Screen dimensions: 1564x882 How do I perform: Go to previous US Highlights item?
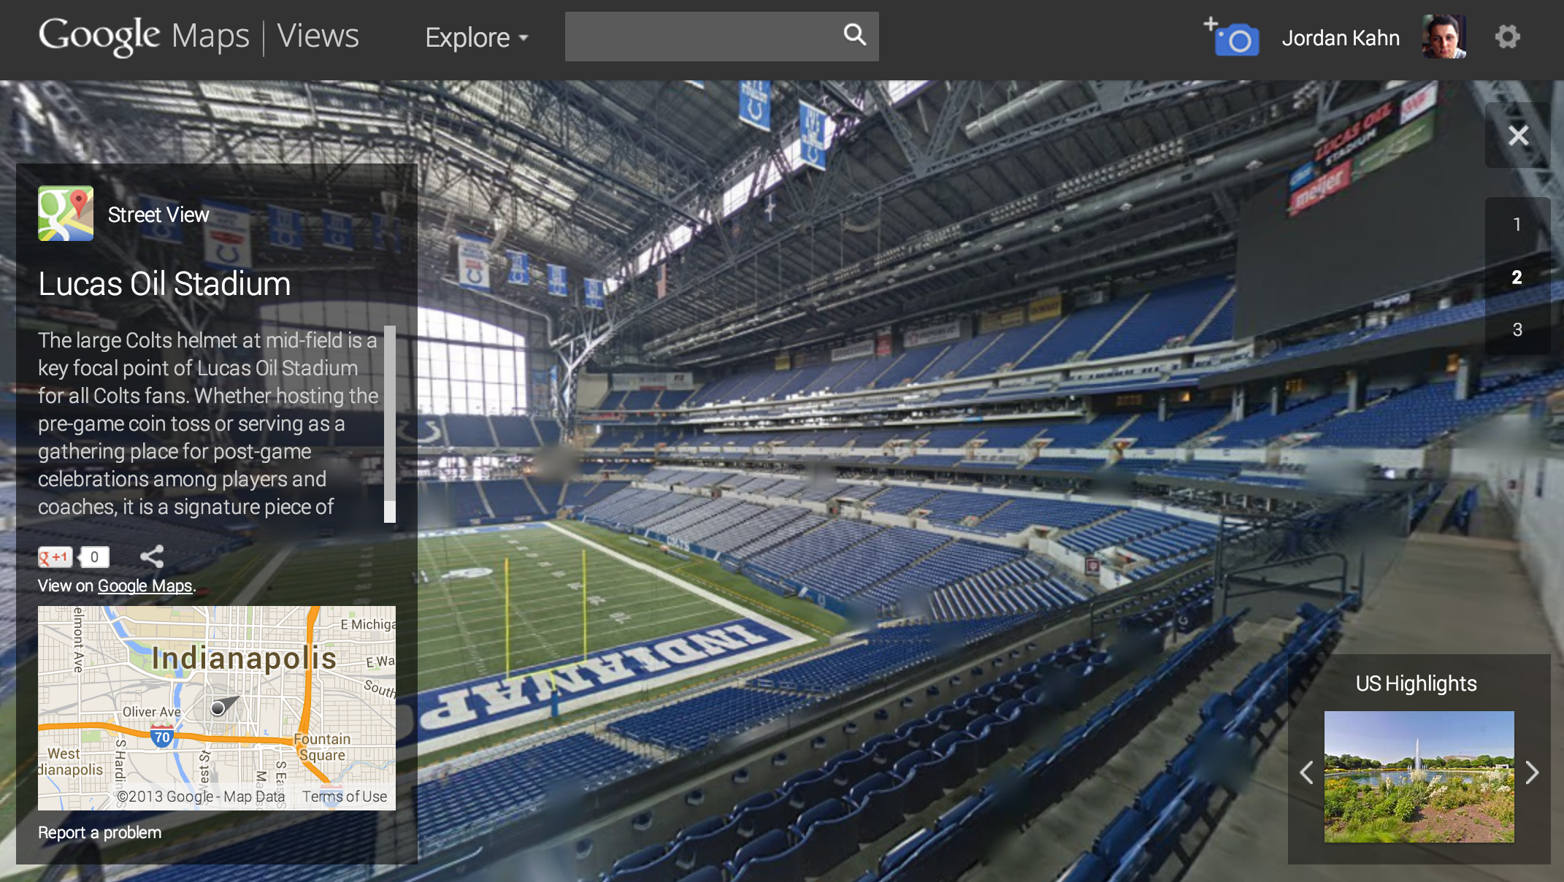[1307, 772]
